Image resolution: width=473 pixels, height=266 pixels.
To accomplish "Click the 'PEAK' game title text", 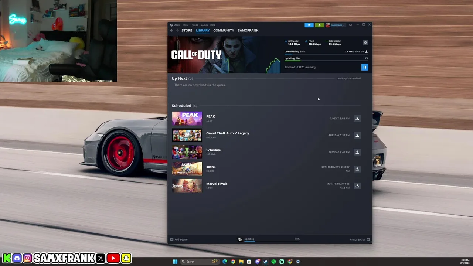I will pos(210,116).
